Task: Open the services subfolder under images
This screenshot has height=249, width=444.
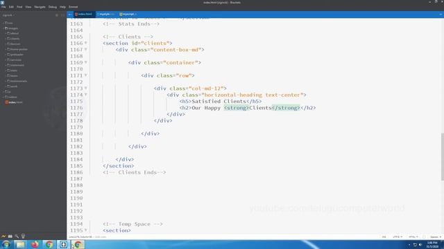Action: click(x=14, y=60)
